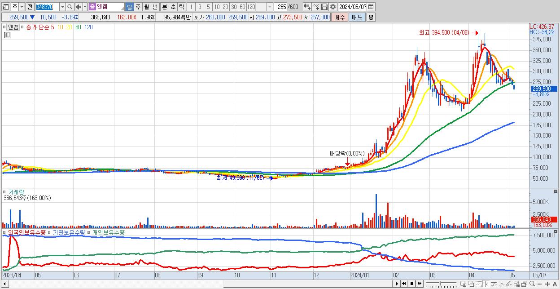Viewport: 560px width, 289px height.
Task: Switch to daily (일) chart period
Action: click(129, 7)
